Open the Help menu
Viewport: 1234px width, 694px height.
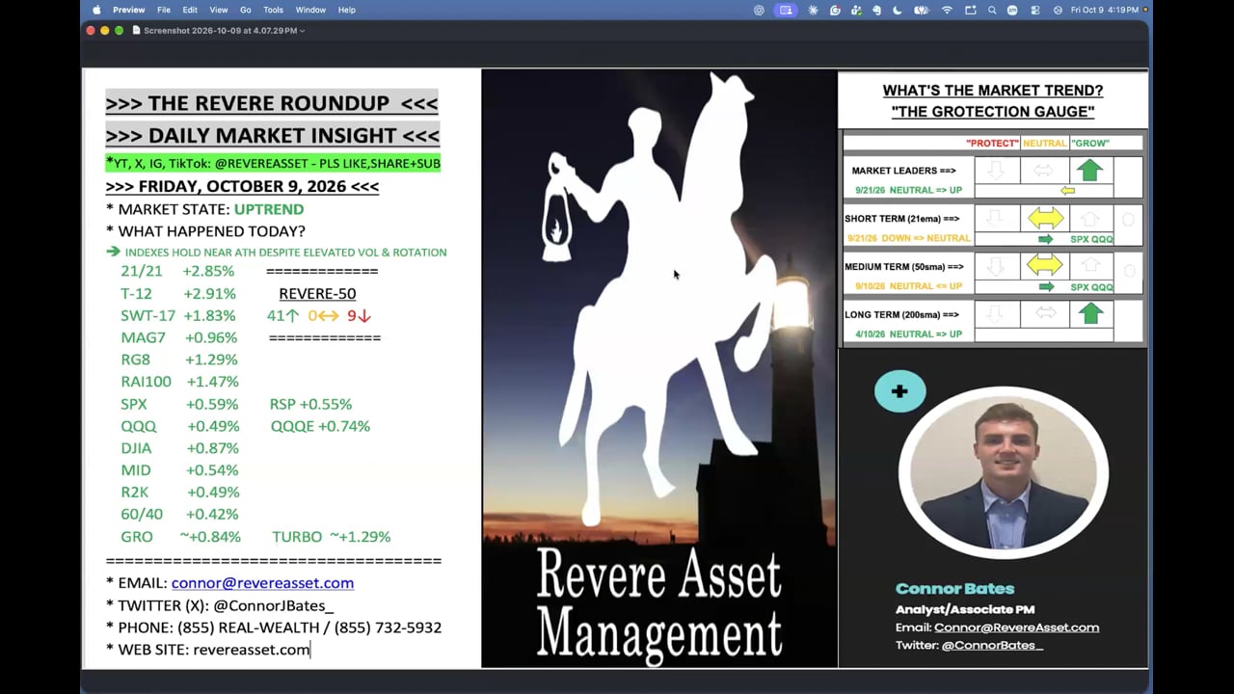tap(347, 10)
